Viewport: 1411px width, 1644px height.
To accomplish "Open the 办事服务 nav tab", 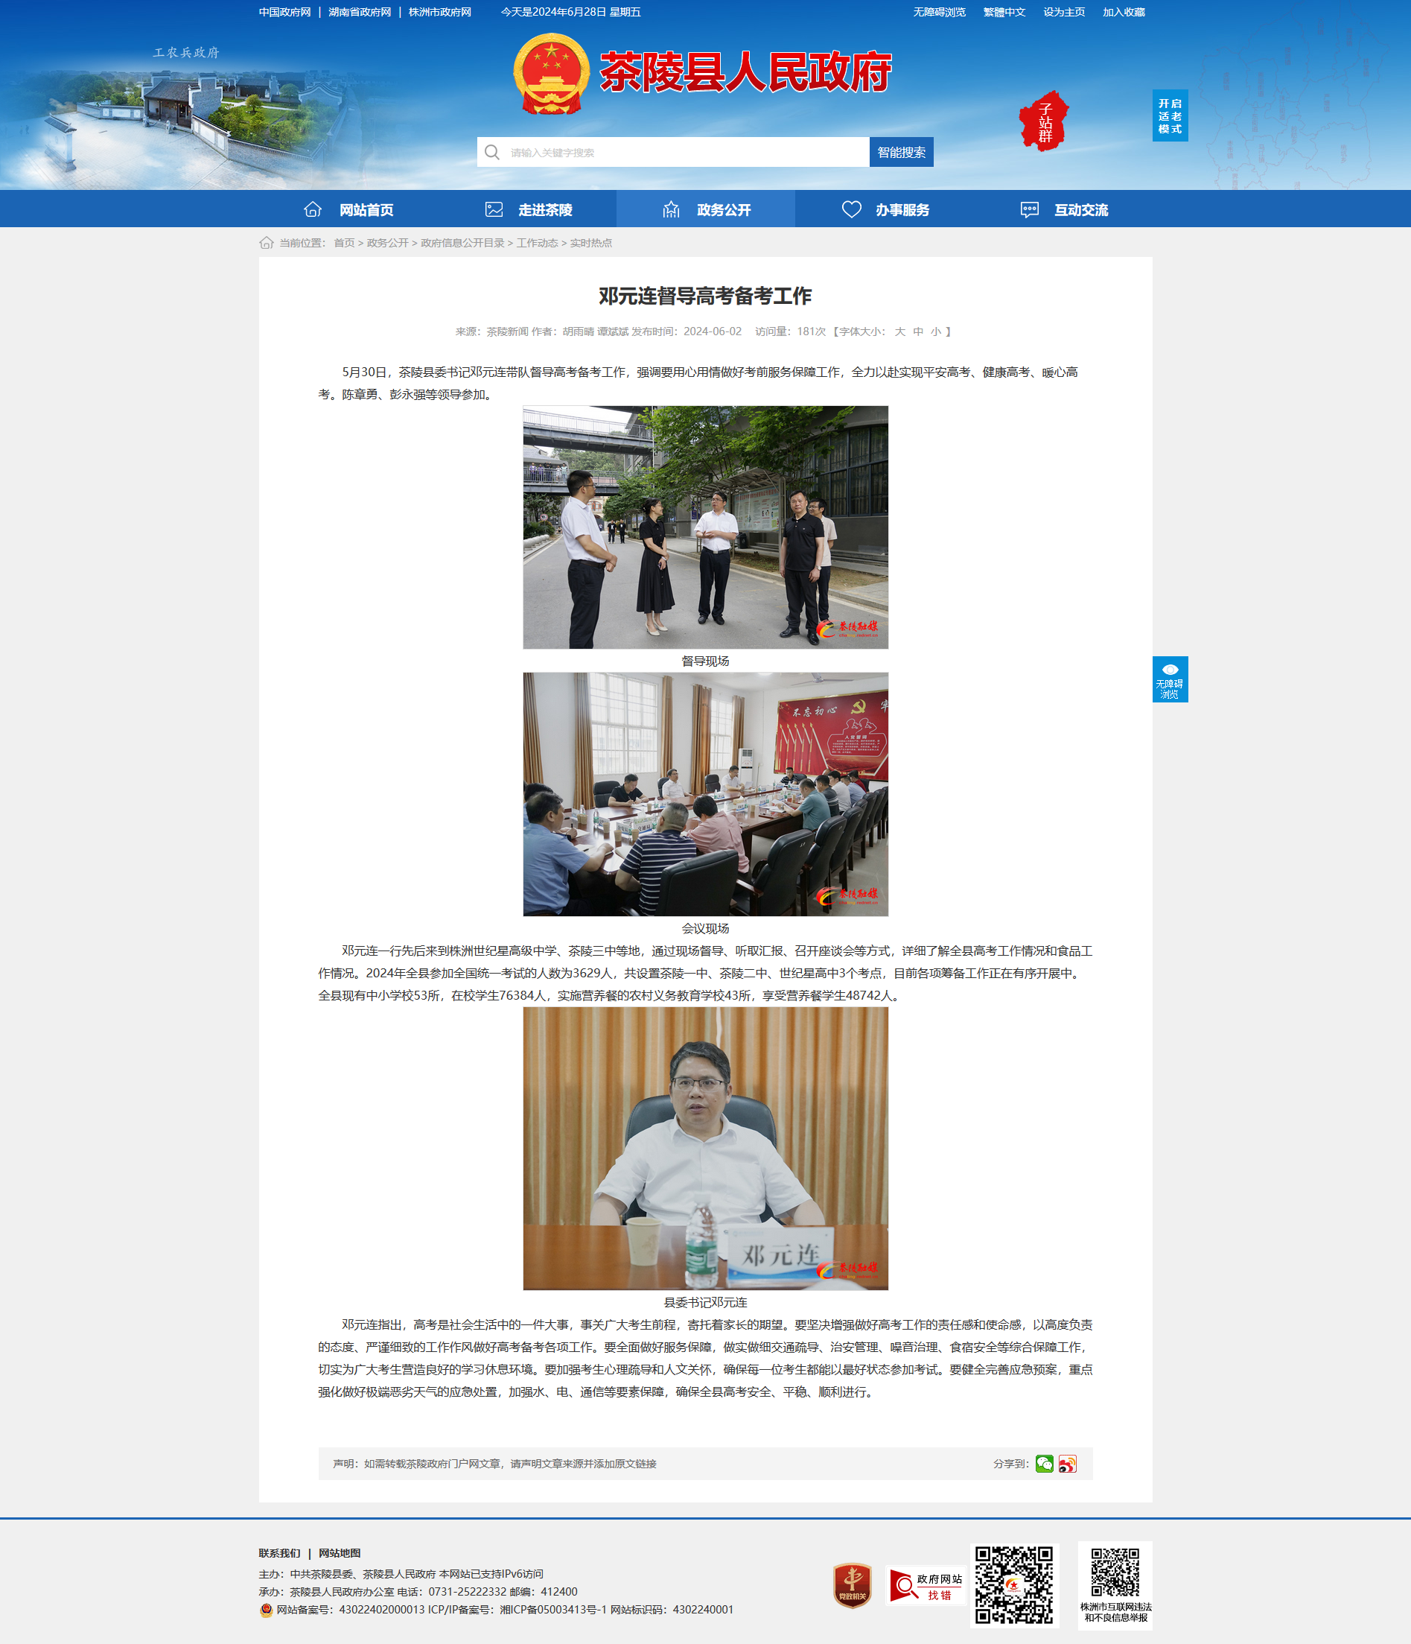I will pyautogui.click(x=885, y=209).
